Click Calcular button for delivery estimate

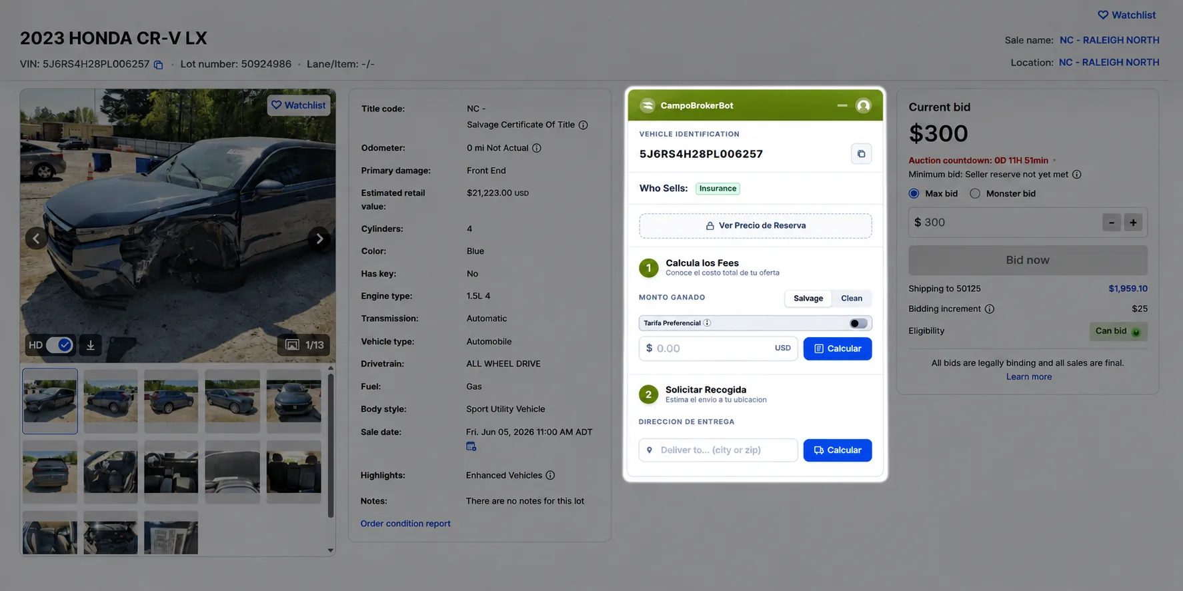coord(838,450)
